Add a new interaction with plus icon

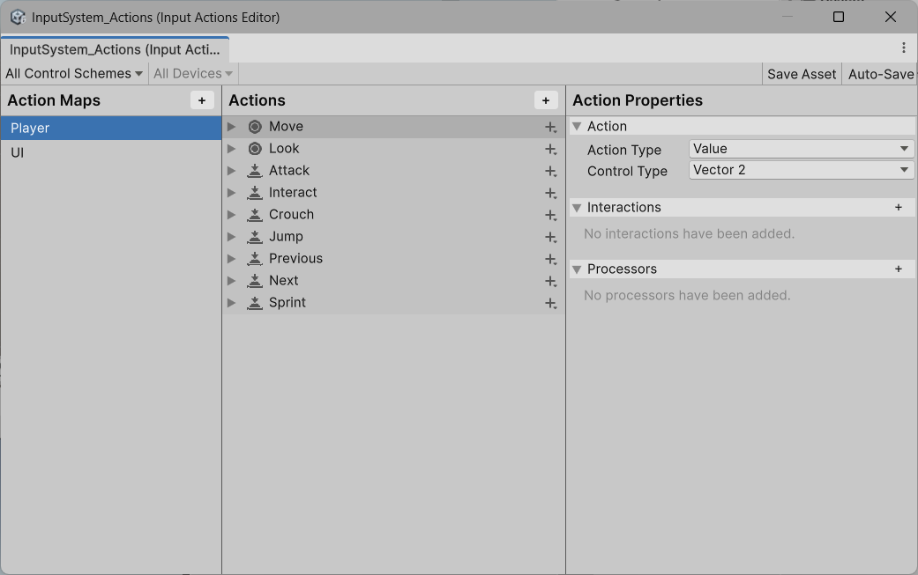(x=899, y=208)
